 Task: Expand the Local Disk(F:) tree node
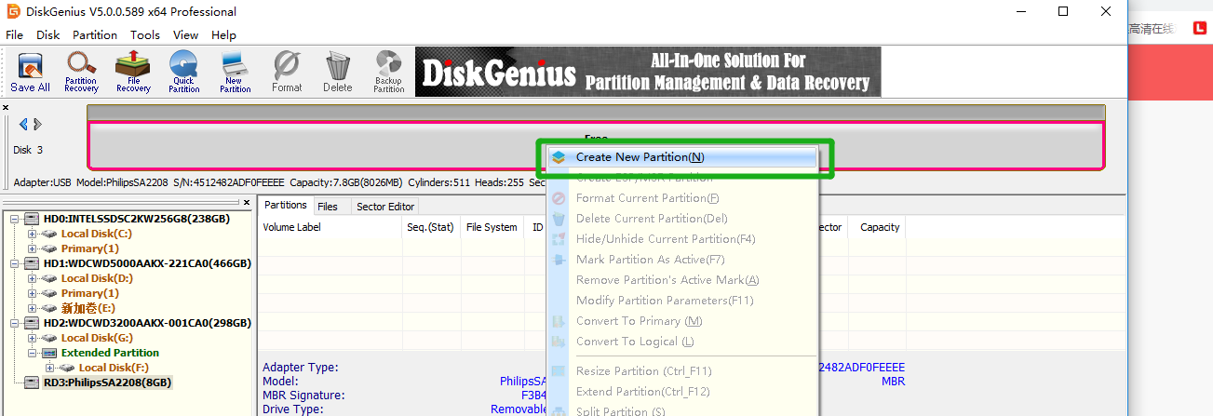pos(50,368)
